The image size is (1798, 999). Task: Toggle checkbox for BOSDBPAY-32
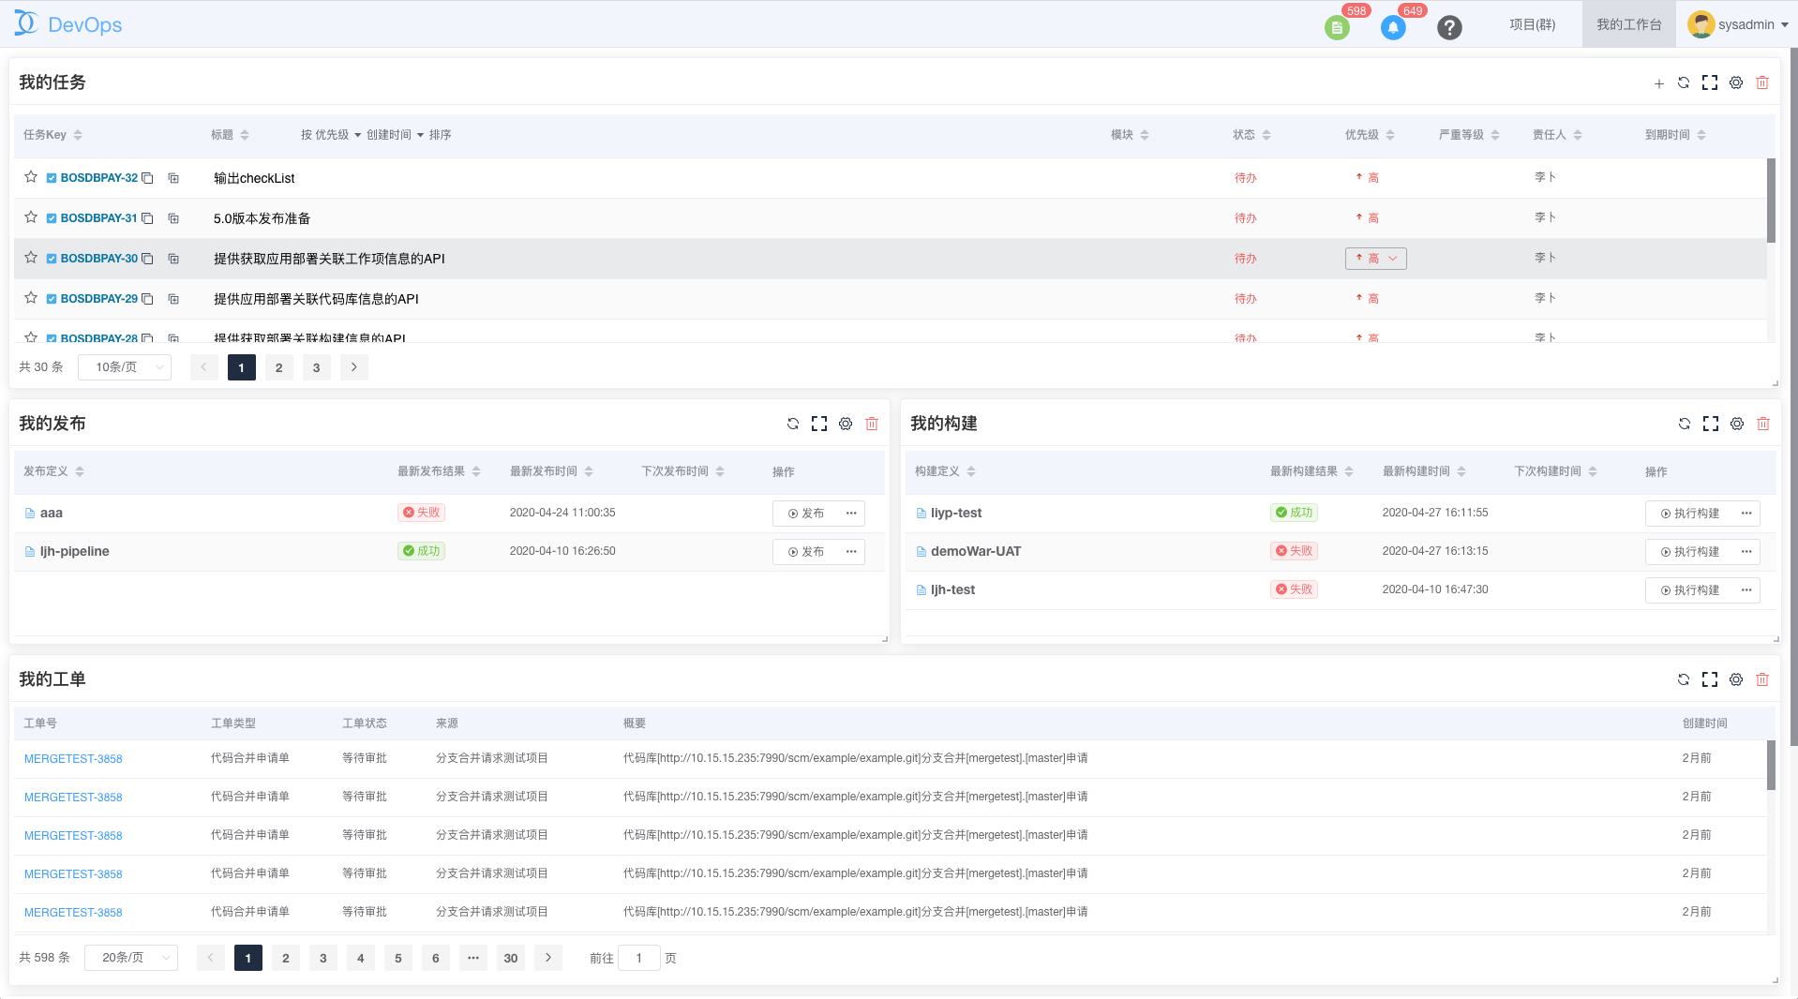pos(52,178)
